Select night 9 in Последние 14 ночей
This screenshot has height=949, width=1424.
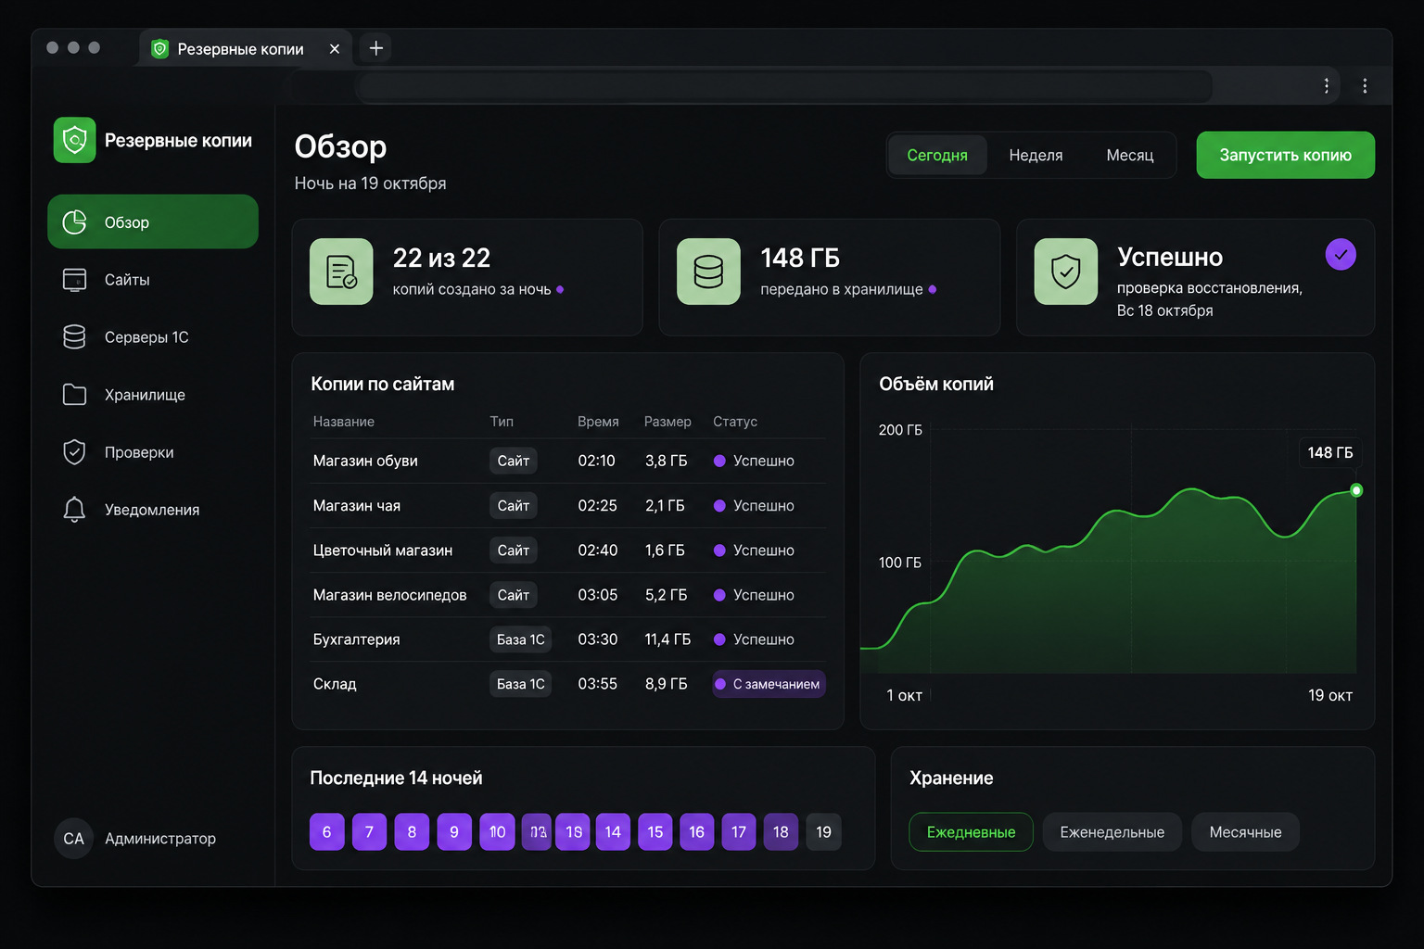click(454, 832)
